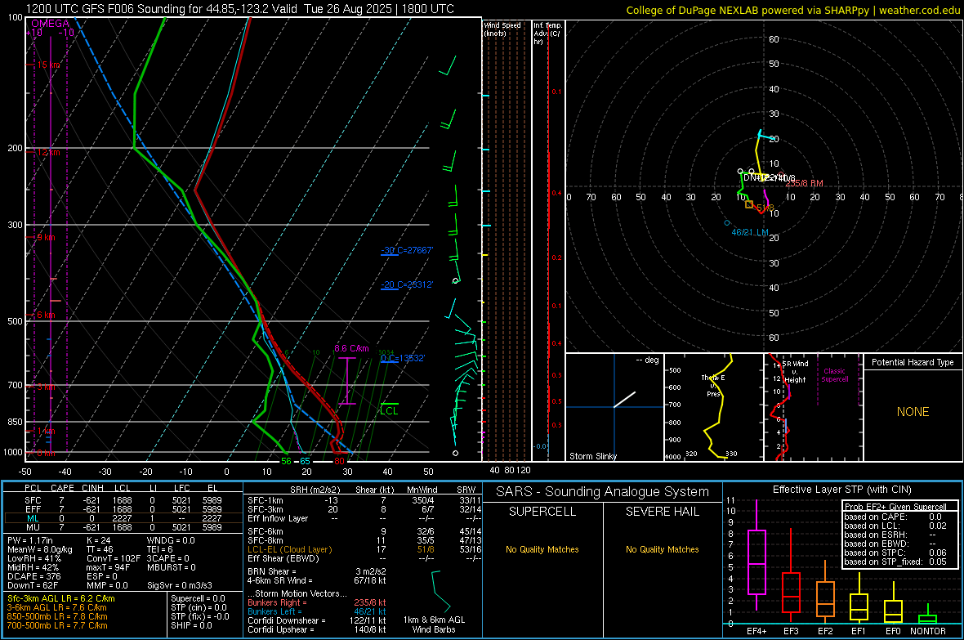Click the 12 km height marker
The image size is (964, 640).
(48, 152)
